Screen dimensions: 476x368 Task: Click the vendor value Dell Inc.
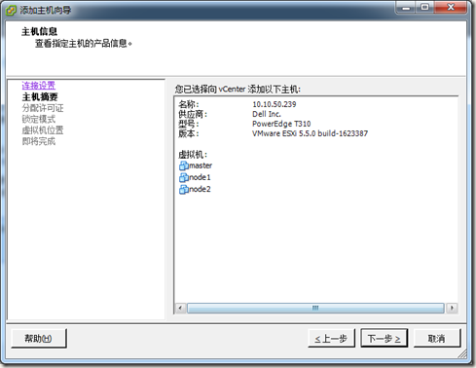click(x=267, y=114)
